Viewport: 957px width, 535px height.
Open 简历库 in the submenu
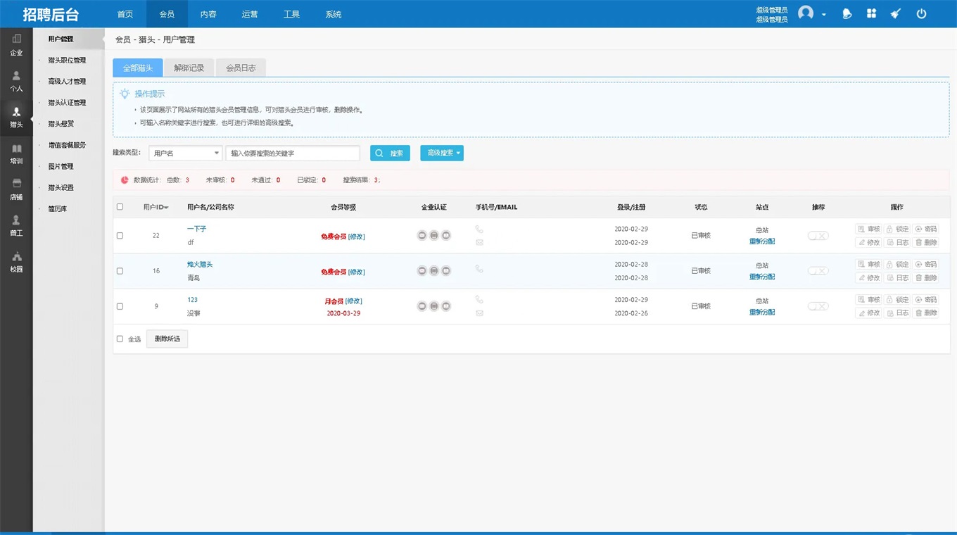coord(58,209)
